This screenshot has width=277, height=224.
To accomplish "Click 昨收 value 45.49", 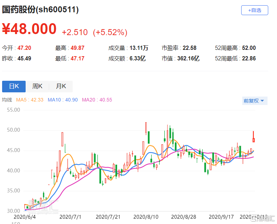I will pyautogui.click(x=24, y=59).
